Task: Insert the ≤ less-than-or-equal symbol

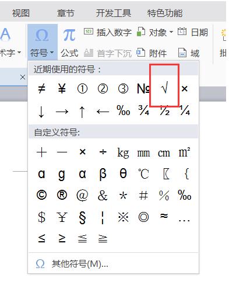Action: pyautogui.click(x=41, y=238)
